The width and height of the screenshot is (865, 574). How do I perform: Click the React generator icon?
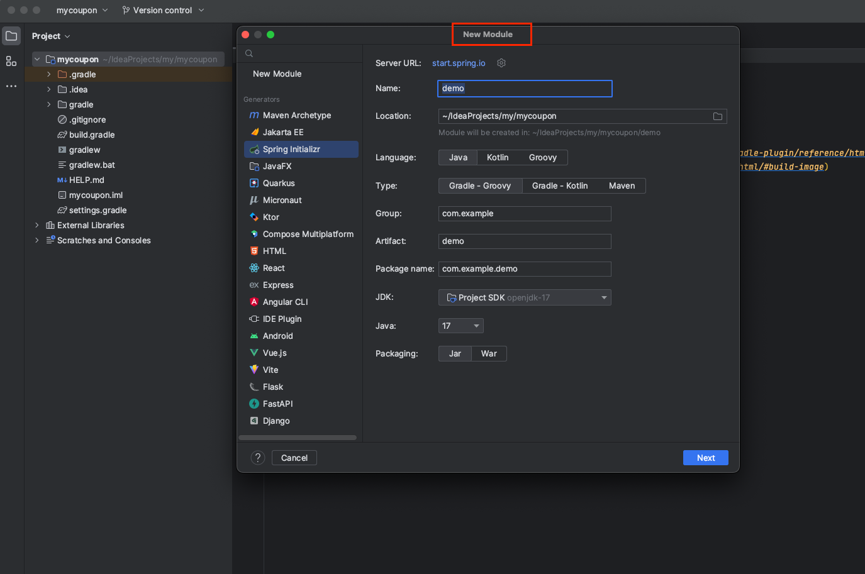point(254,268)
